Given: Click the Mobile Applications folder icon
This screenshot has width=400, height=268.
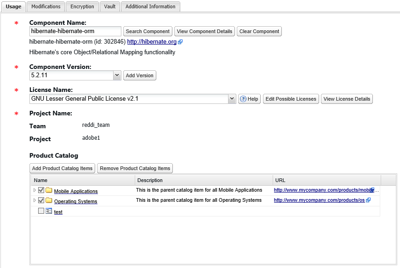Looking at the screenshot, I should tap(49, 190).
